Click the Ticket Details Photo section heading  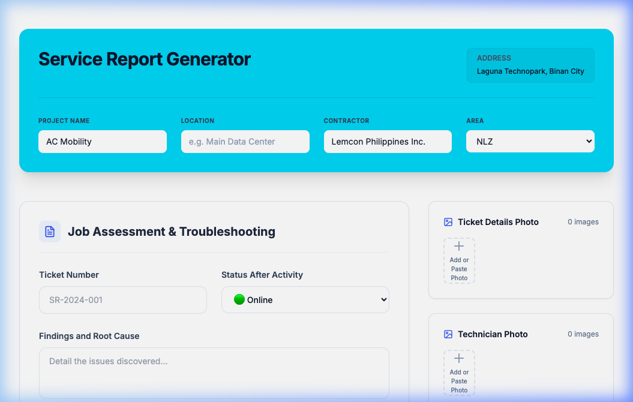pyautogui.click(x=498, y=222)
